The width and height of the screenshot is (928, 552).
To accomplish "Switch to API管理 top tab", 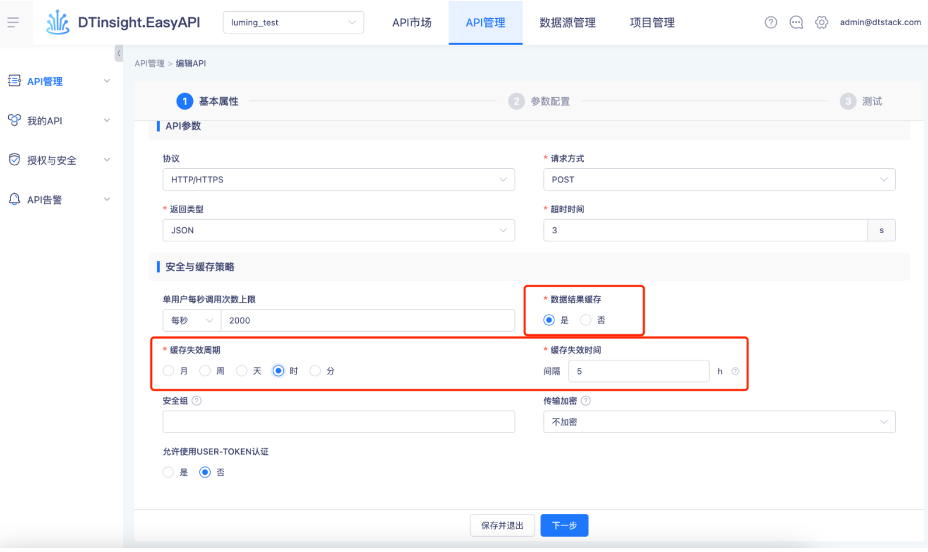I will pos(486,22).
